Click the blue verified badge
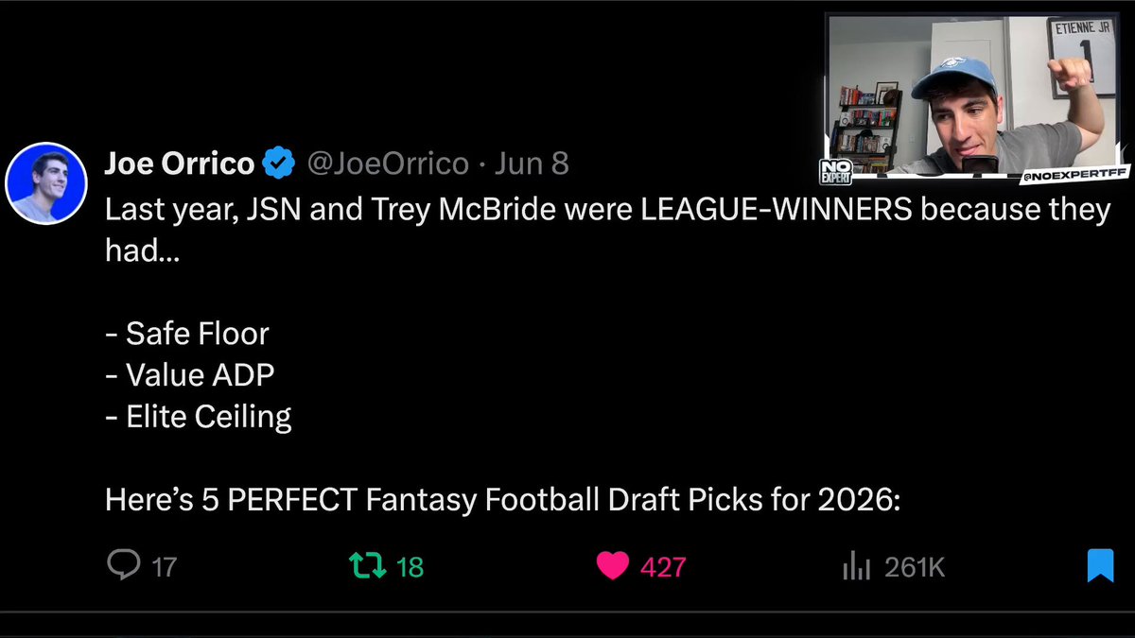 coord(276,164)
